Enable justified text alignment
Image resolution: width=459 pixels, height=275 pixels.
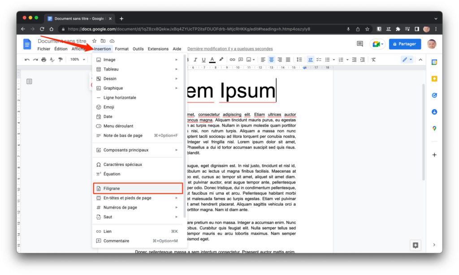pos(288,60)
